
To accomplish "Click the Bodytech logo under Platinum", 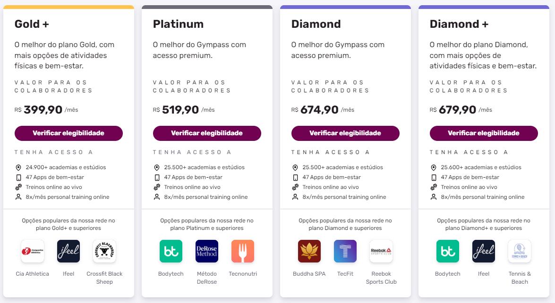I will [x=171, y=251].
